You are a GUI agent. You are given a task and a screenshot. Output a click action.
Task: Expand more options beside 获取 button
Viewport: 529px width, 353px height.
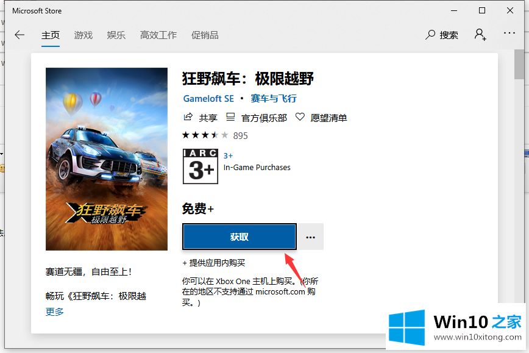coord(311,237)
